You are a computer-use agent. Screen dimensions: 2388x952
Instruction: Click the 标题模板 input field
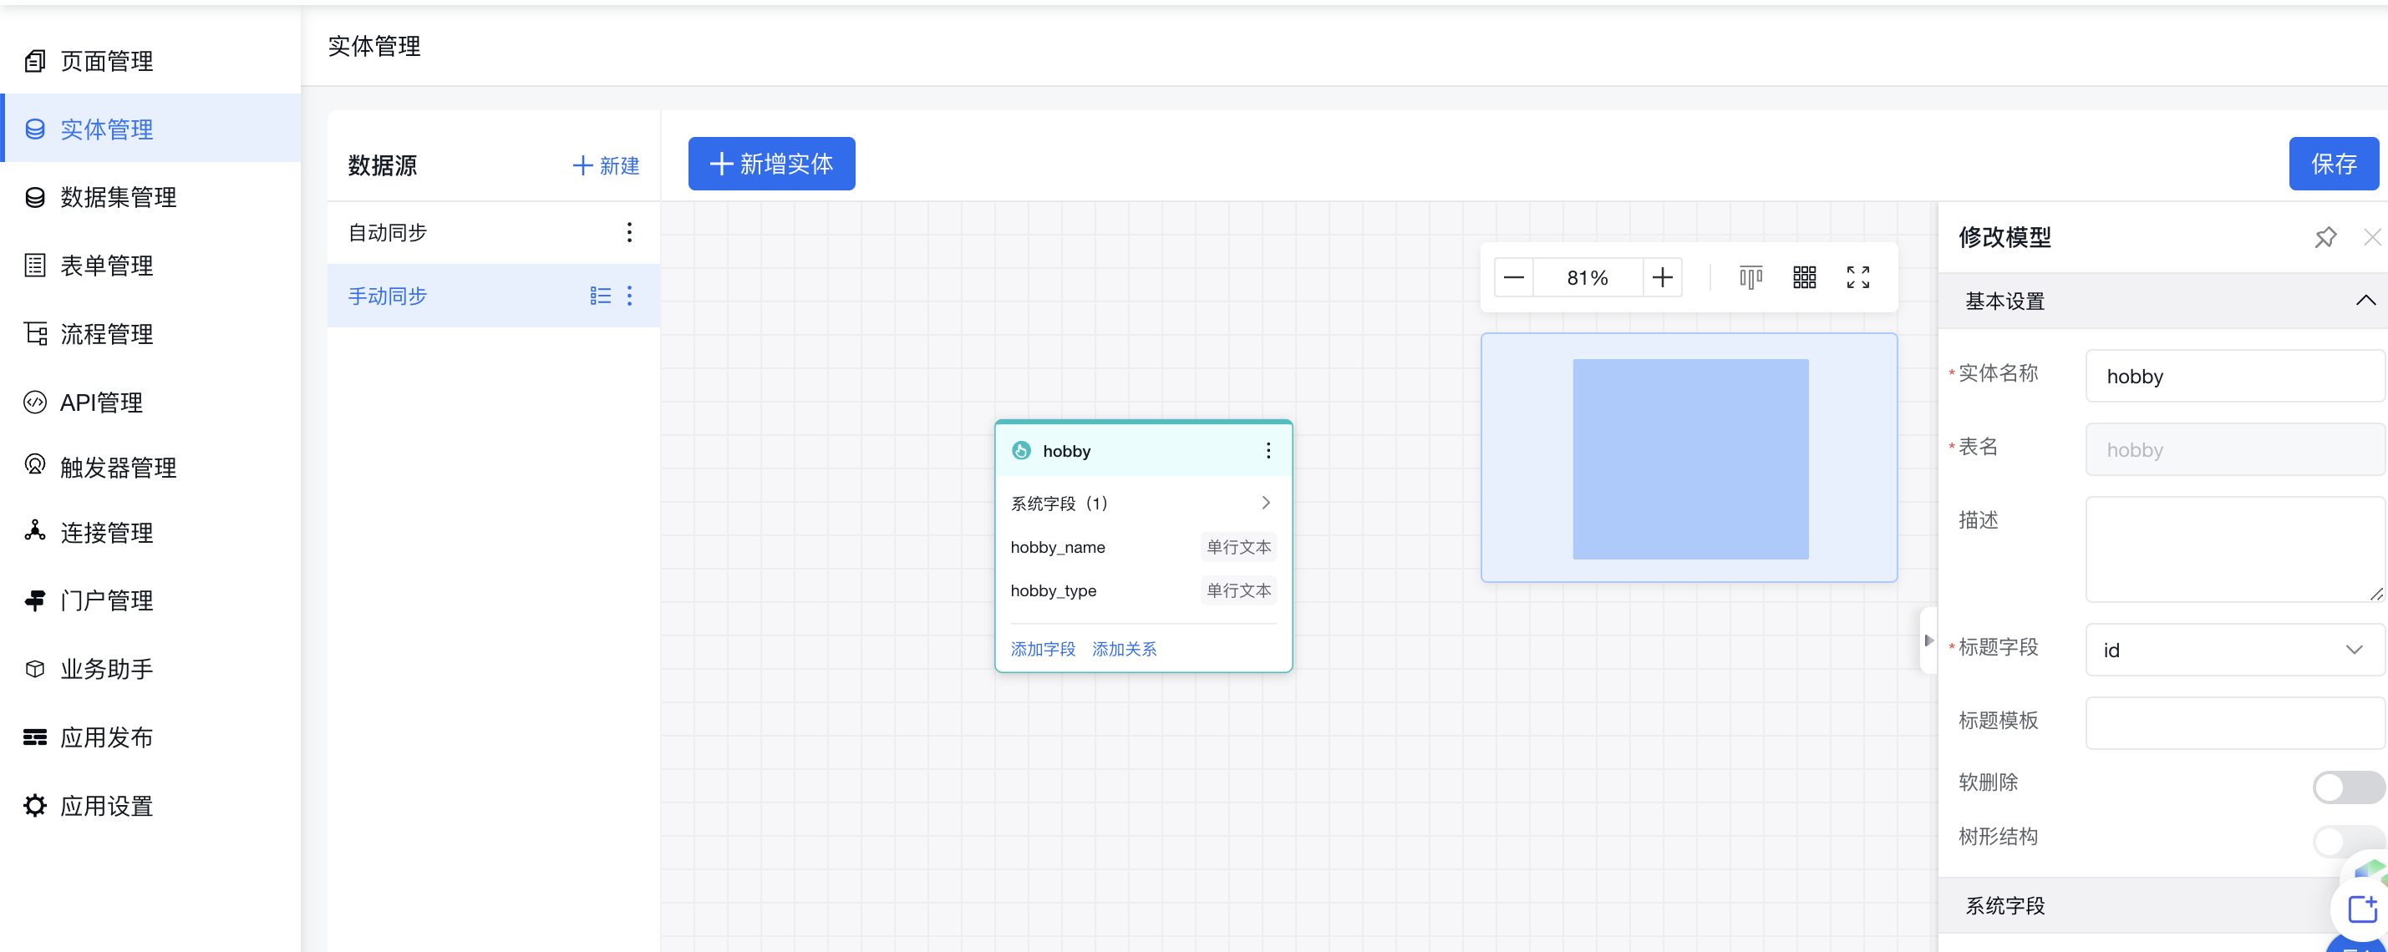[x=2235, y=722]
